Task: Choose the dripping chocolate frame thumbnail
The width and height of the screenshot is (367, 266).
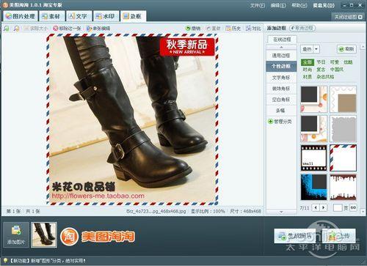Action: pyautogui.click(x=344, y=188)
